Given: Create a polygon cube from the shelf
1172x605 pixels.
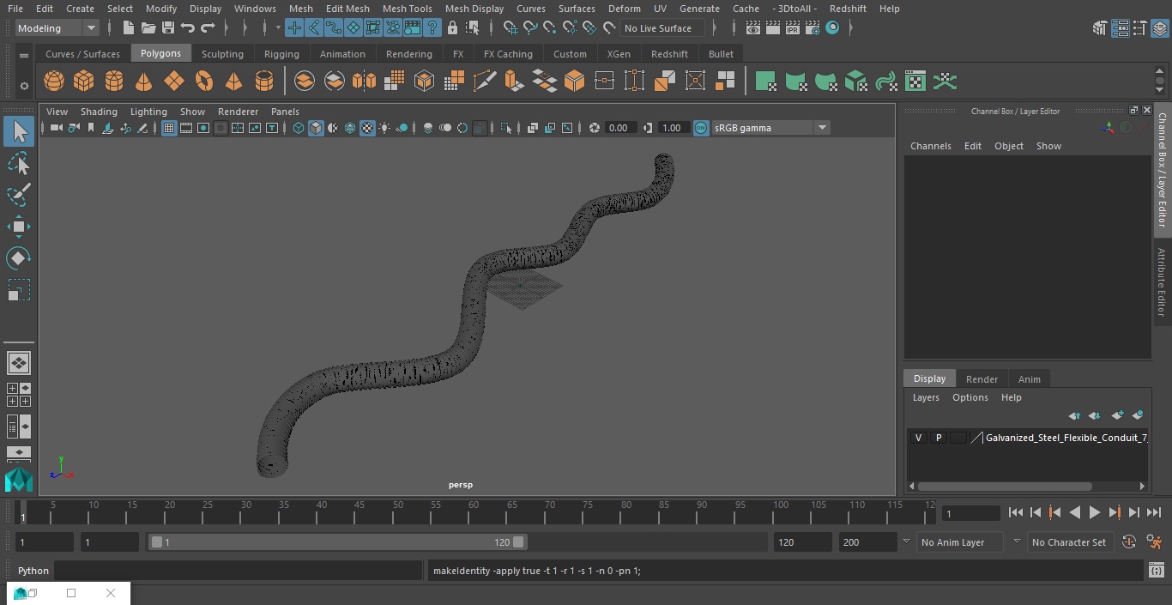Looking at the screenshot, I should coord(83,82).
